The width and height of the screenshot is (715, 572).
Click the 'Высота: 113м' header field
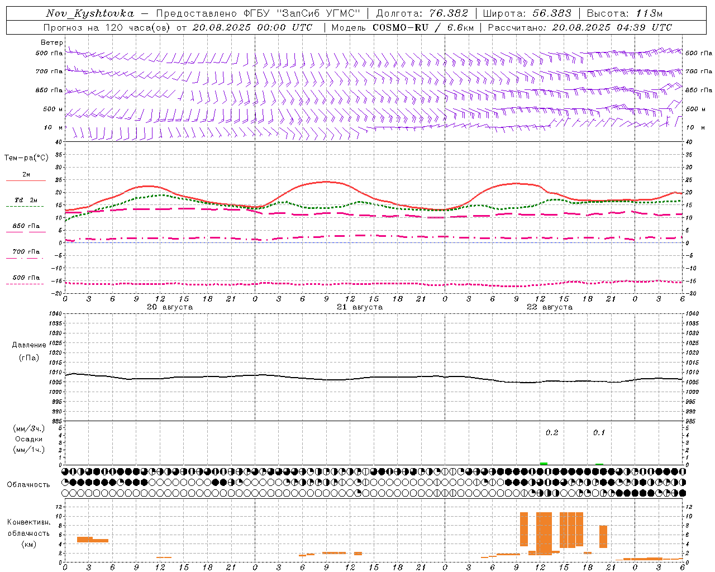click(x=625, y=13)
